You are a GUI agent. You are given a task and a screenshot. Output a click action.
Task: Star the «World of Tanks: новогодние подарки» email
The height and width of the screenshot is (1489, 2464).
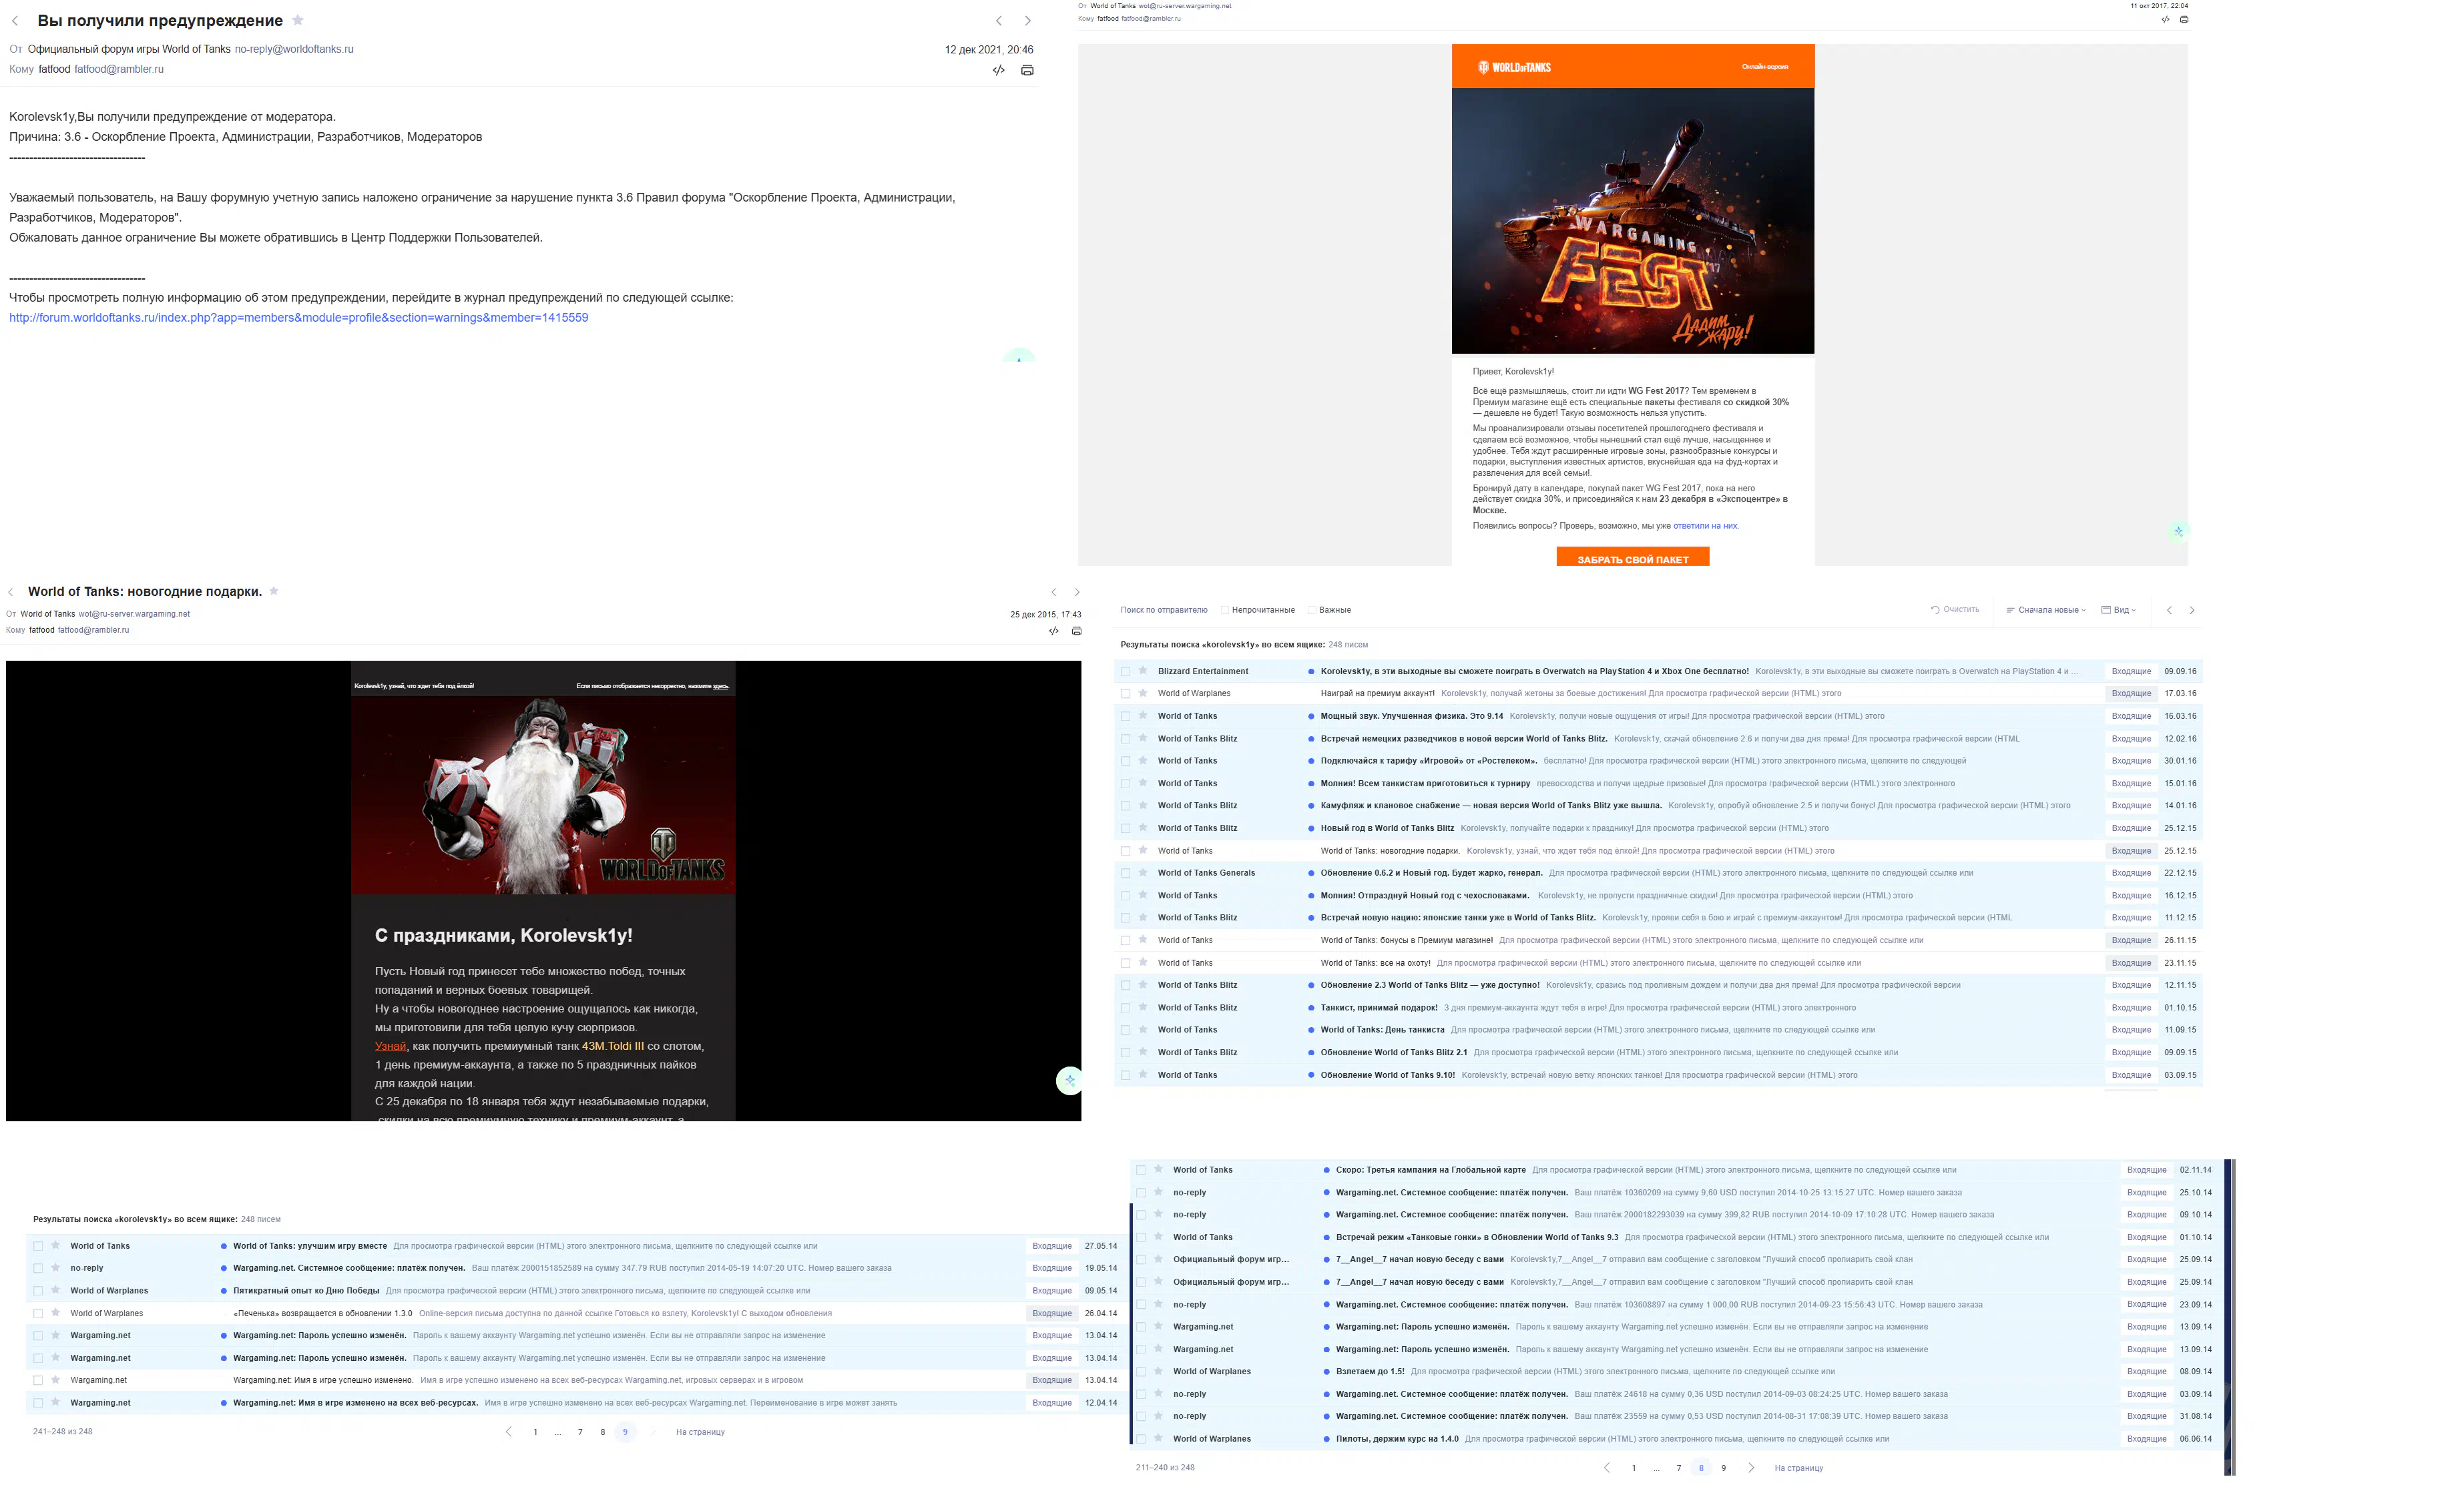click(274, 591)
